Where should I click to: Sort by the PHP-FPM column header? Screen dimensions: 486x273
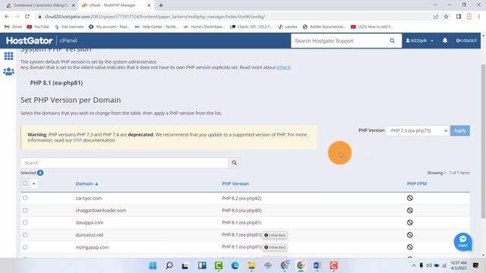tap(417, 184)
